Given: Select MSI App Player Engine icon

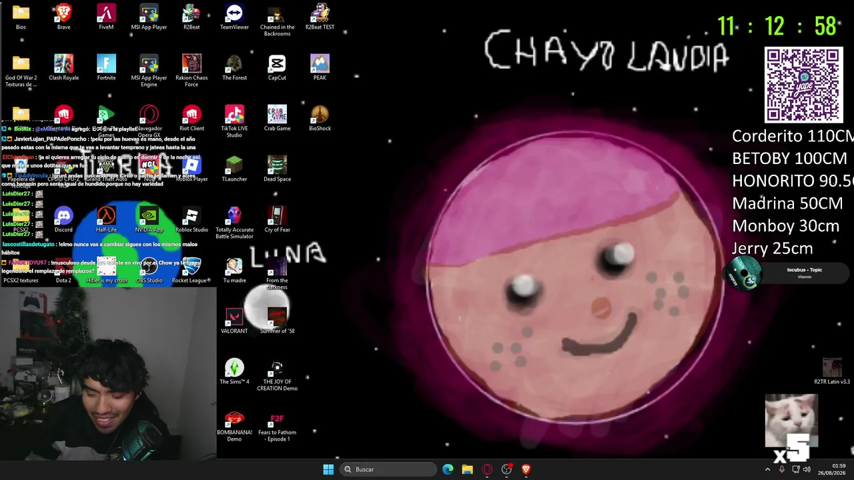Looking at the screenshot, I should [x=149, y=71].
